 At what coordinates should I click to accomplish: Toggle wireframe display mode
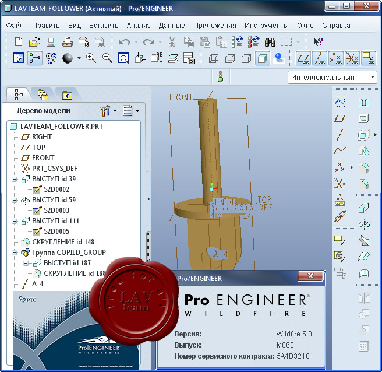click(214, 58)
